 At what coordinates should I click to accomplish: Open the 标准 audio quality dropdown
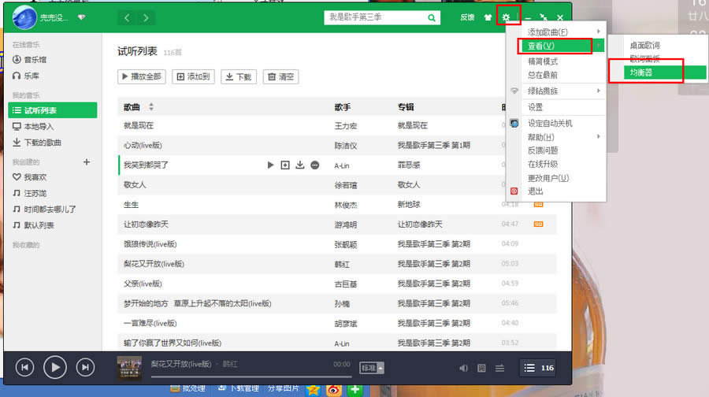[372, 368]
